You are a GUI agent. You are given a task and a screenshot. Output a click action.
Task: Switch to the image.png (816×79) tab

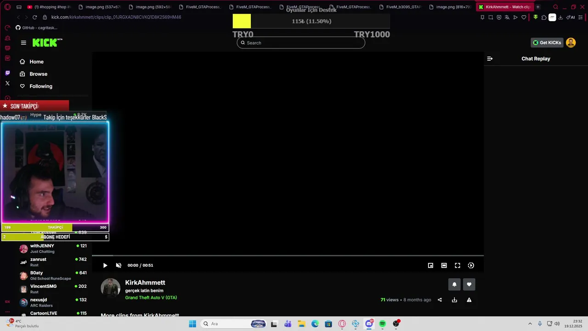(x=450, y=7)
